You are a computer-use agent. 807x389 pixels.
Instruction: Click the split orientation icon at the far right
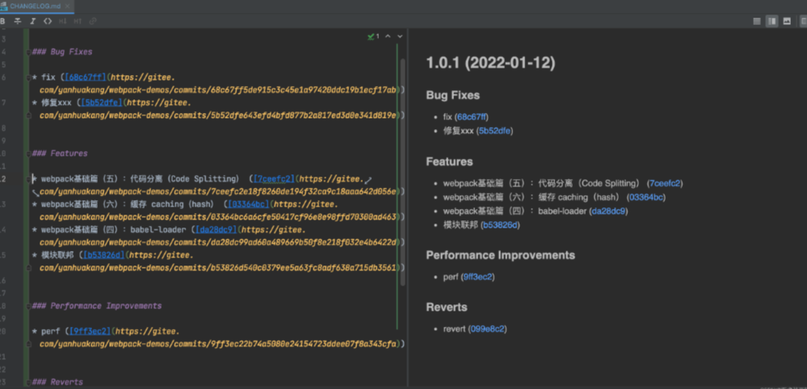pos(804,21)
